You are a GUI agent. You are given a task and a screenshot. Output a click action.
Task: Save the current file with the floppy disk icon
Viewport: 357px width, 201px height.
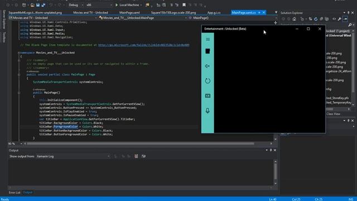pyautogui.click(x=38, y=5)
